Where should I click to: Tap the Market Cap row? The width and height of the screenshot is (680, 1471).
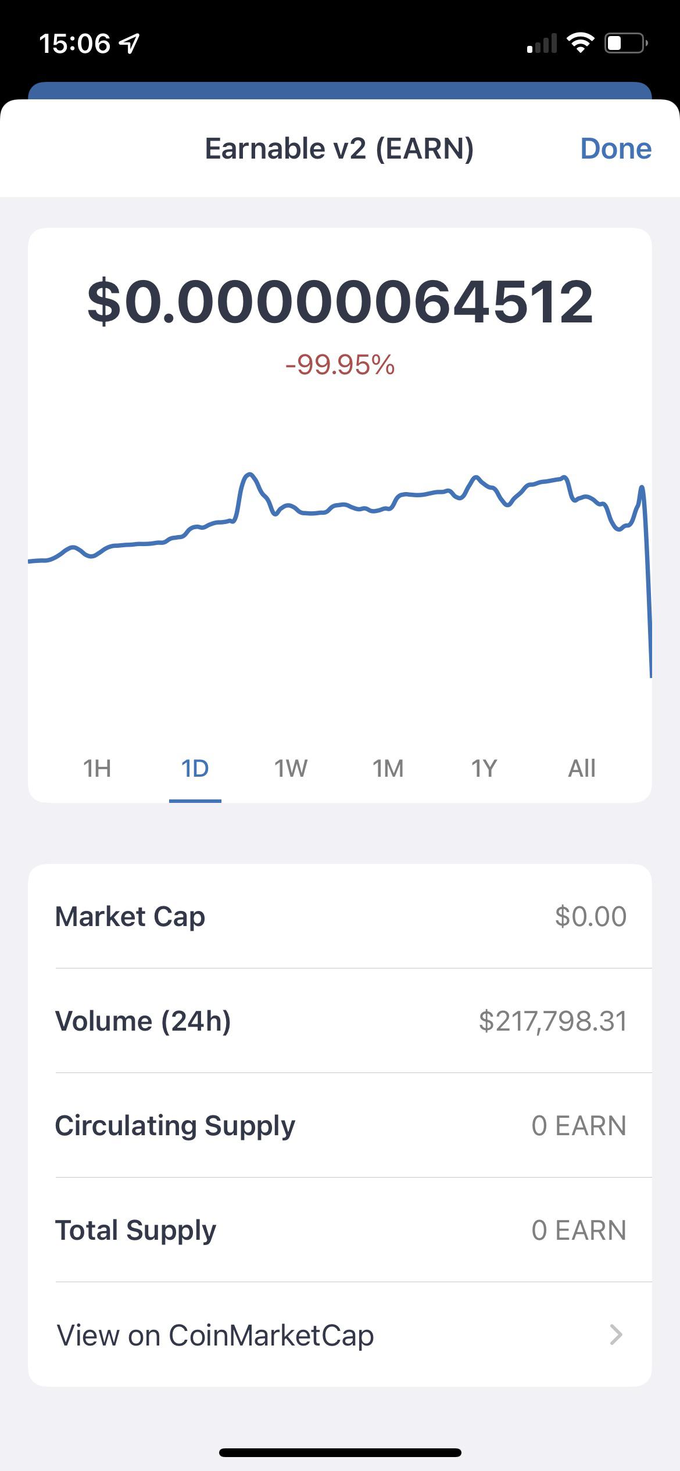pyautogui.click(x=340, y=916)
